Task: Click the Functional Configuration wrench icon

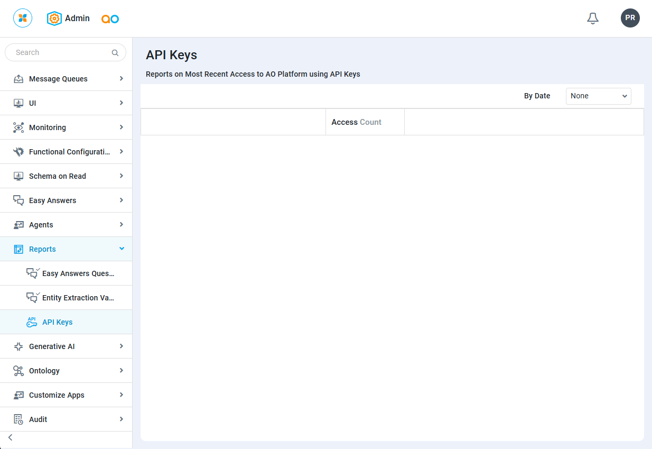Action: [x=18, y=152]
